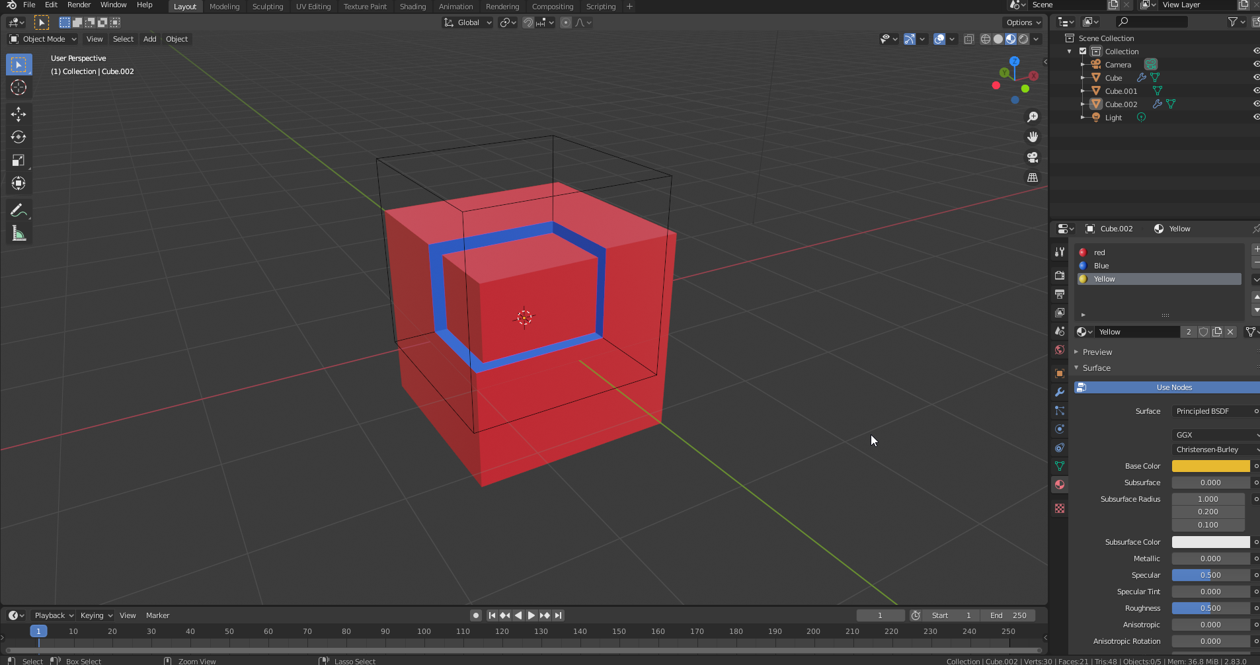
Task: Open the Tool settings properties tab
Action: [1060, 252]
